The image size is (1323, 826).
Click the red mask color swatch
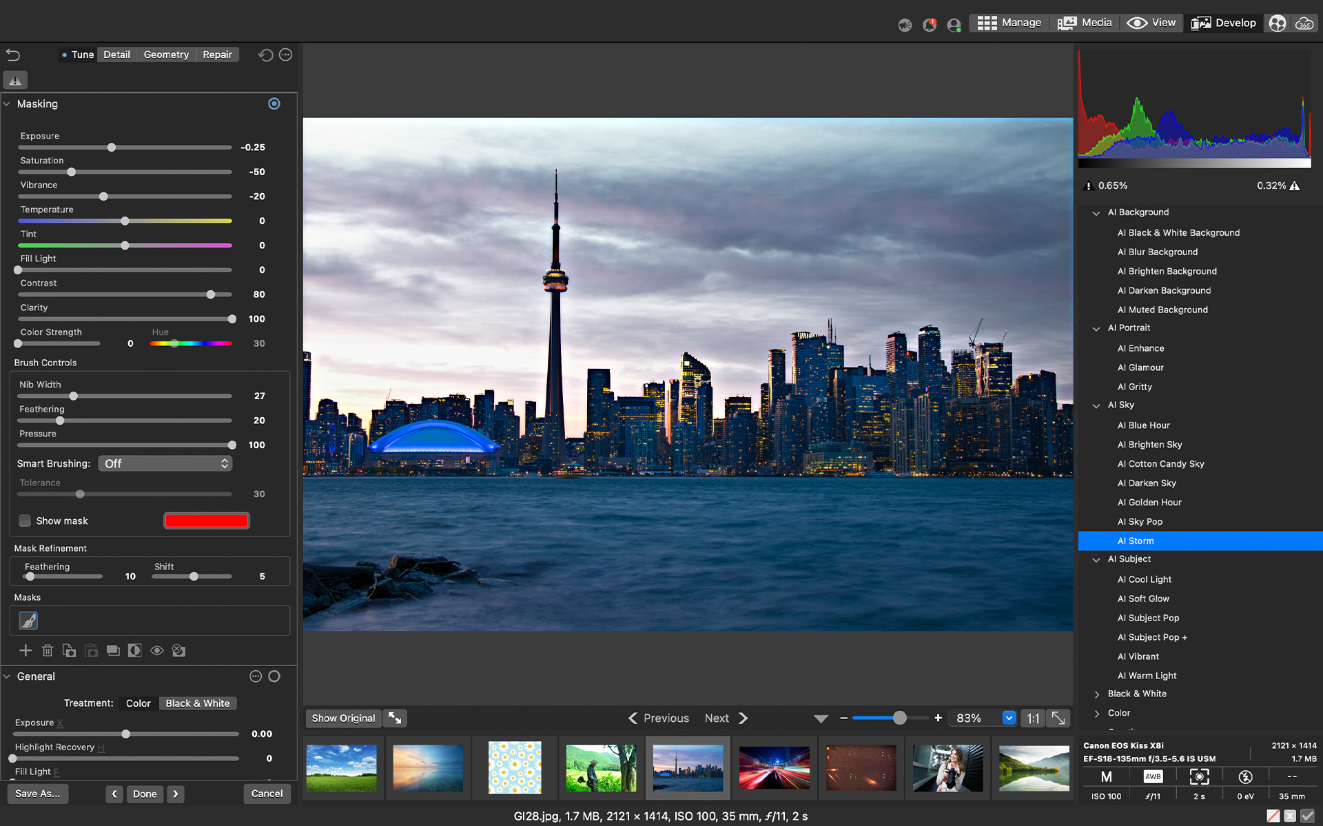(206, 521)
